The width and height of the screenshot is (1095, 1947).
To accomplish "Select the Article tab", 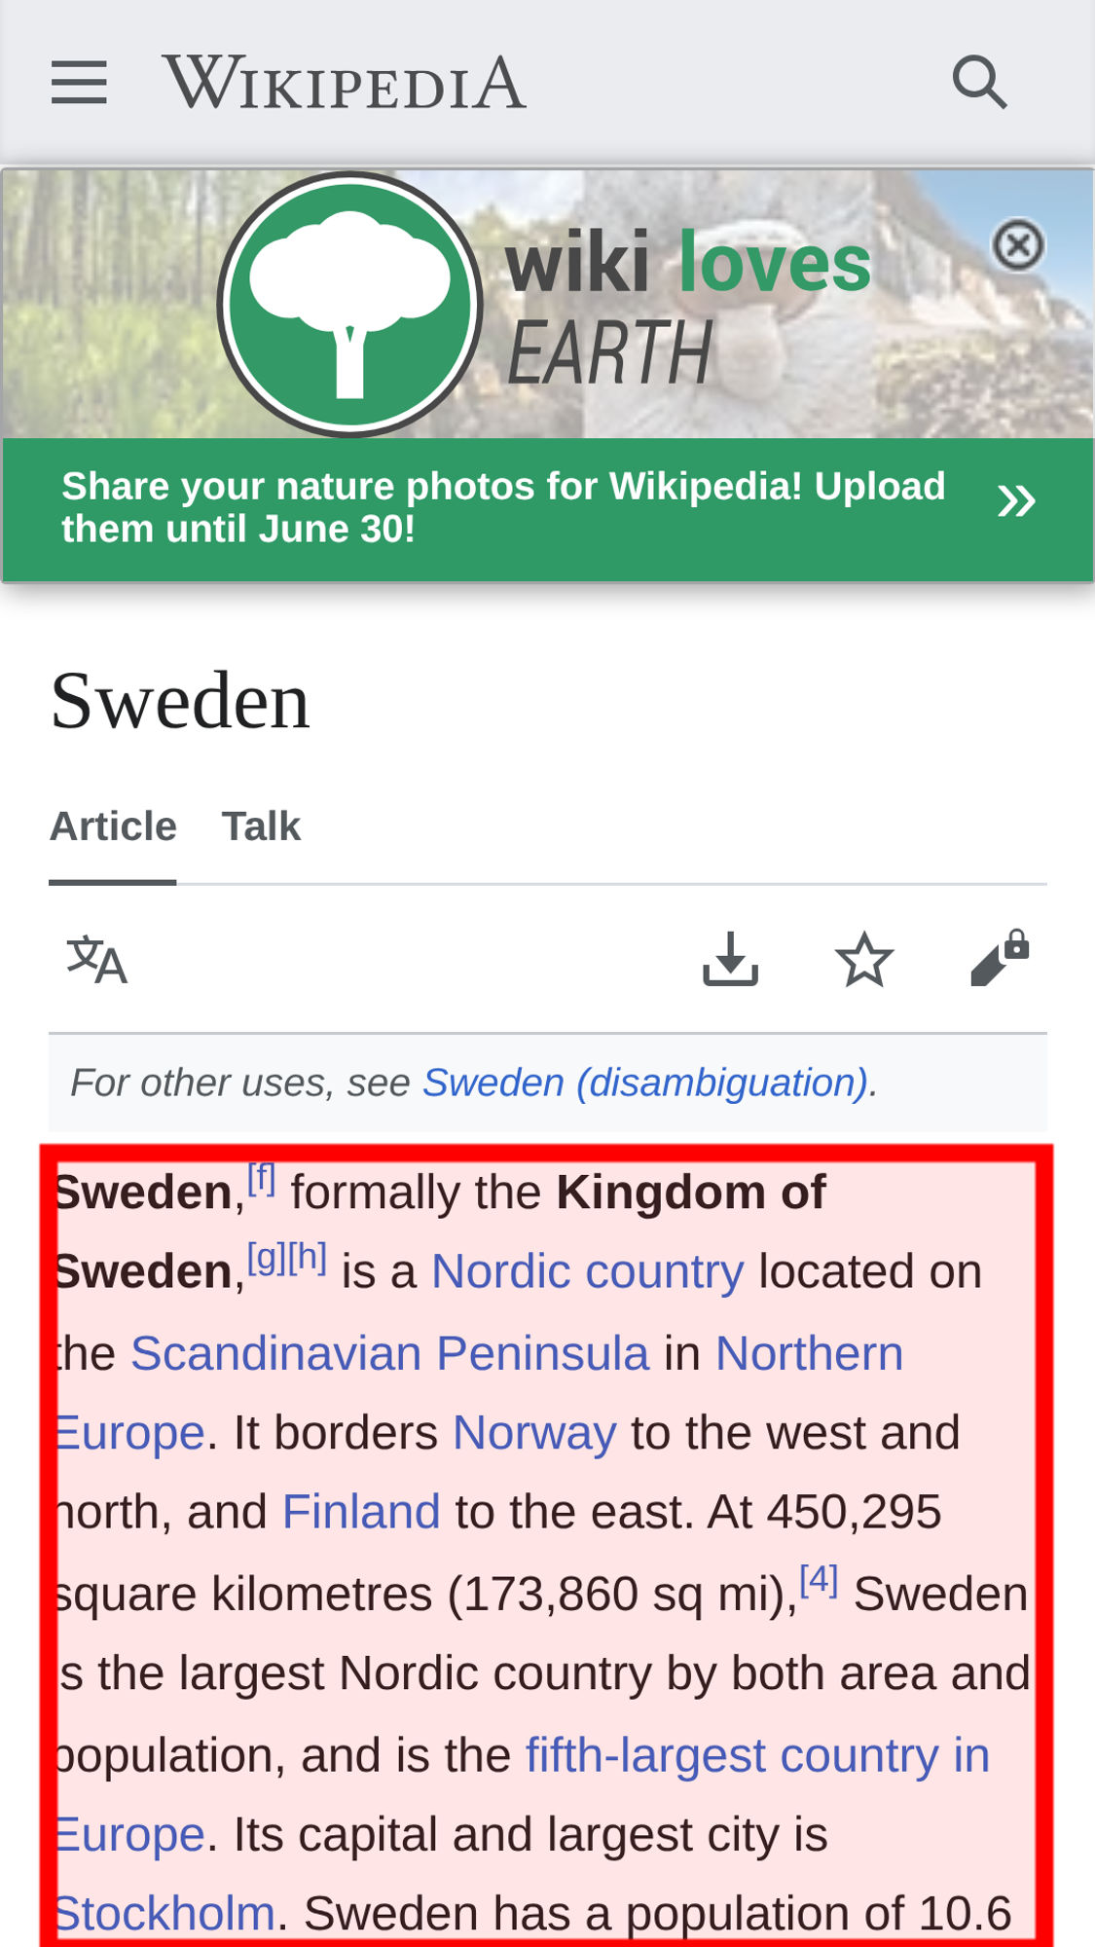I will 113,827.
